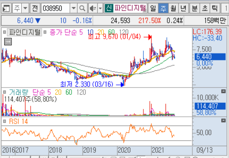Select weekly chart 주 tab
229x158 pixels.
pos(163,8)
